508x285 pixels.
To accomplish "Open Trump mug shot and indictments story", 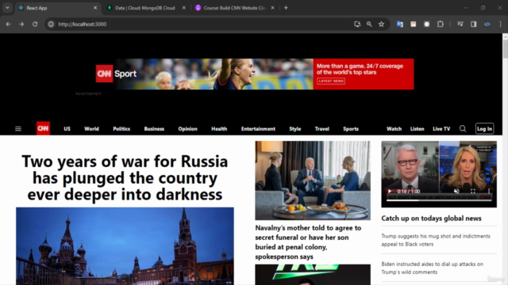I will 436,240.
